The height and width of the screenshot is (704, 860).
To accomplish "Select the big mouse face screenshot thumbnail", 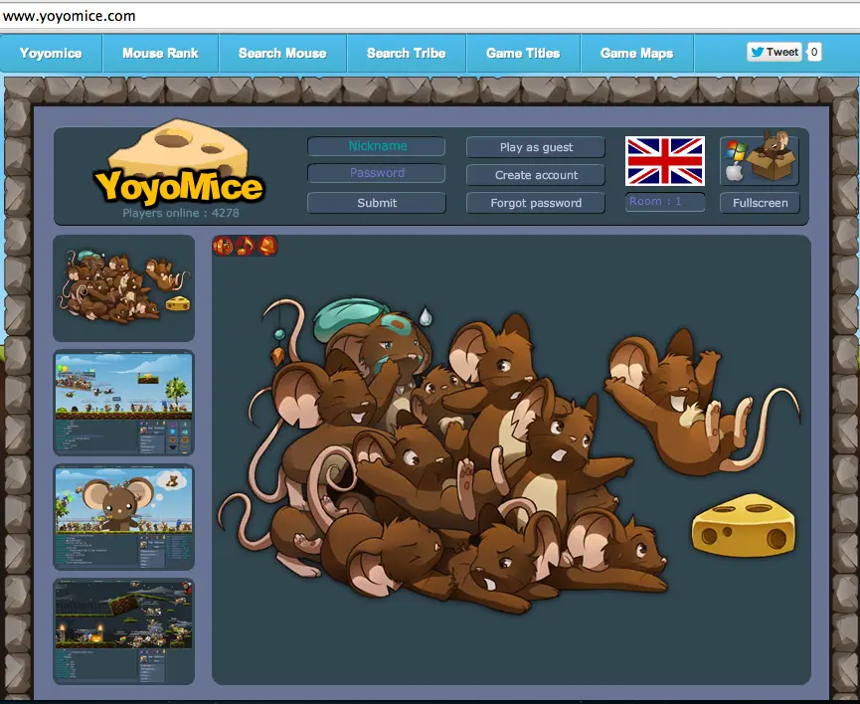I will click(124, 517).
